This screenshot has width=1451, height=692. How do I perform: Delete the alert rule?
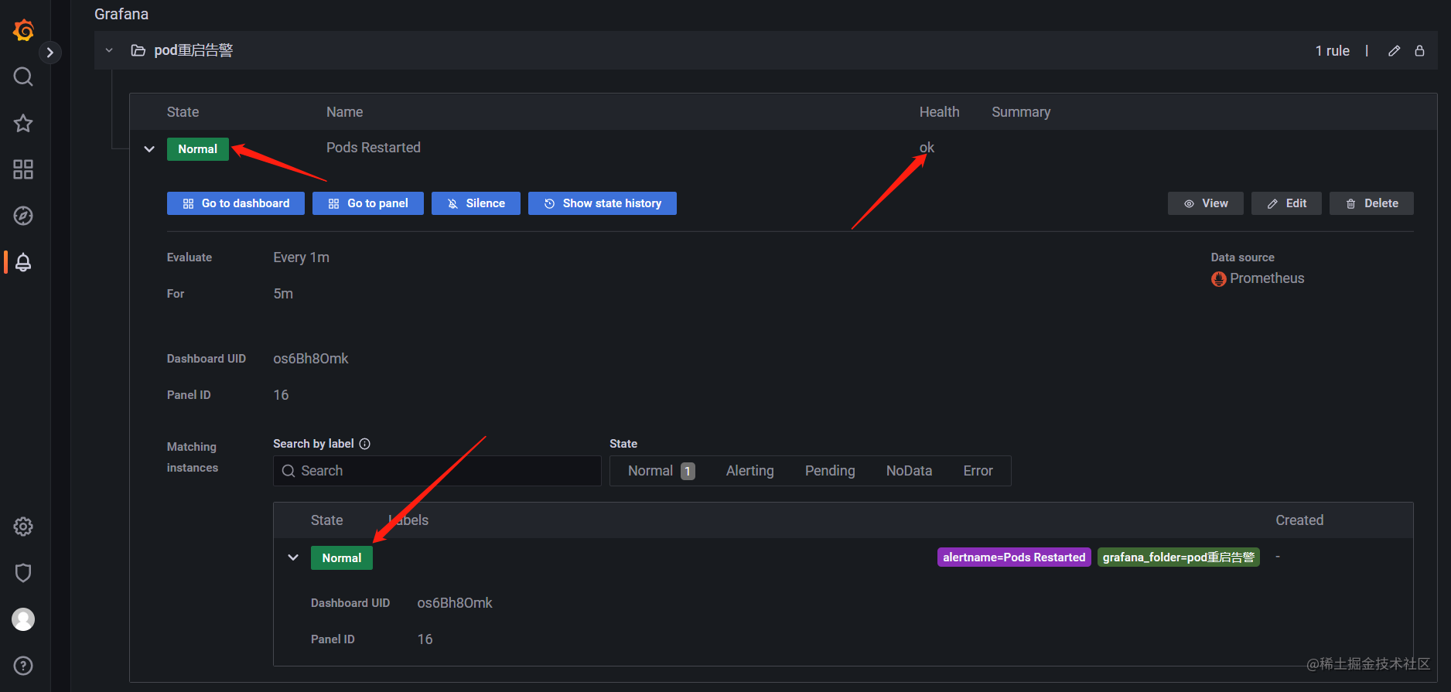[x=1371, y=203]
